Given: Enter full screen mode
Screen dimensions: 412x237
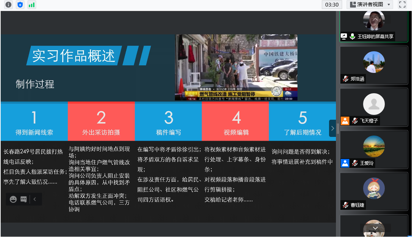Looking at the screenshot, I should 402,4.
